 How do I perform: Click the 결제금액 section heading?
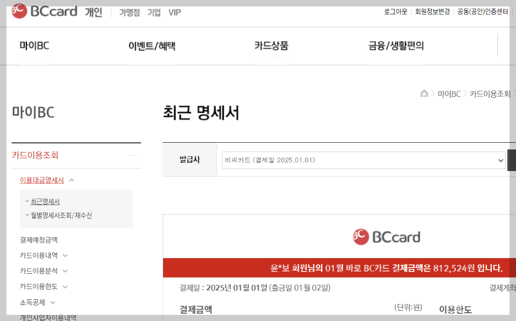pyautogui.click(x=196, y=310)
